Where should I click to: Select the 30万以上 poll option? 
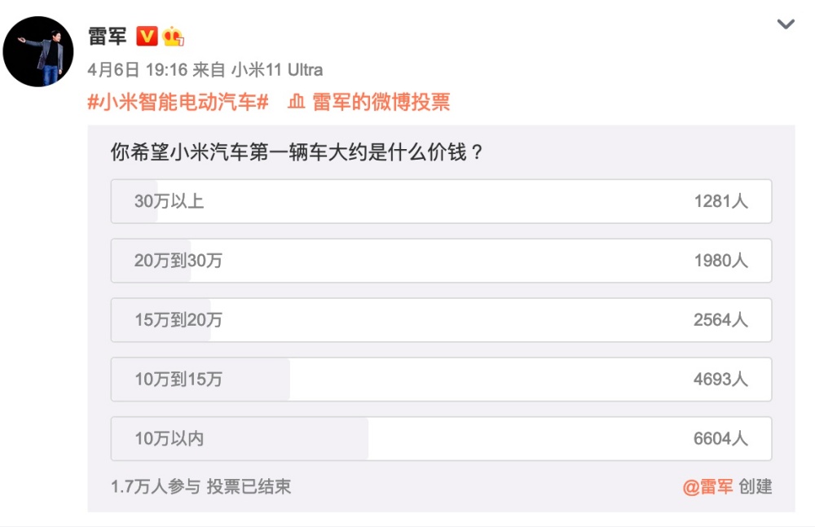pyautogui.click(x=441, y=201)
